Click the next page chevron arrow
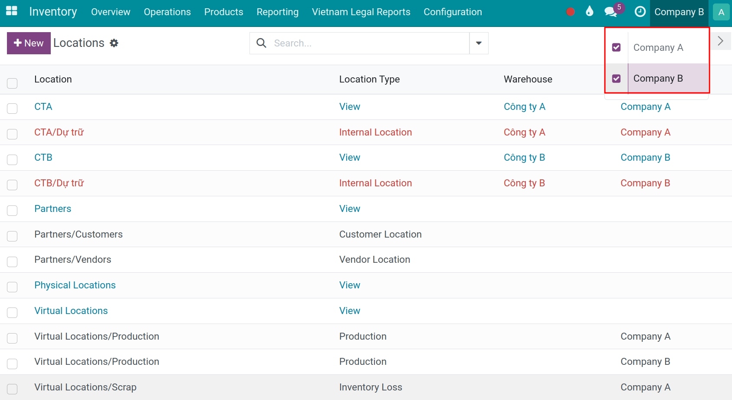Screen dimensions: 732x400 coord(721,41)
